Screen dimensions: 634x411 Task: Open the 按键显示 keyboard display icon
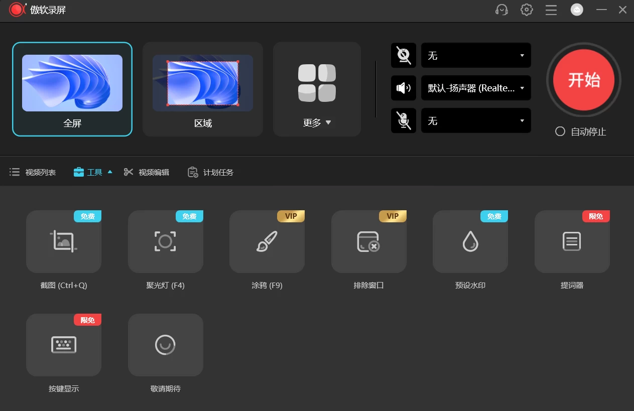point(64,345)
